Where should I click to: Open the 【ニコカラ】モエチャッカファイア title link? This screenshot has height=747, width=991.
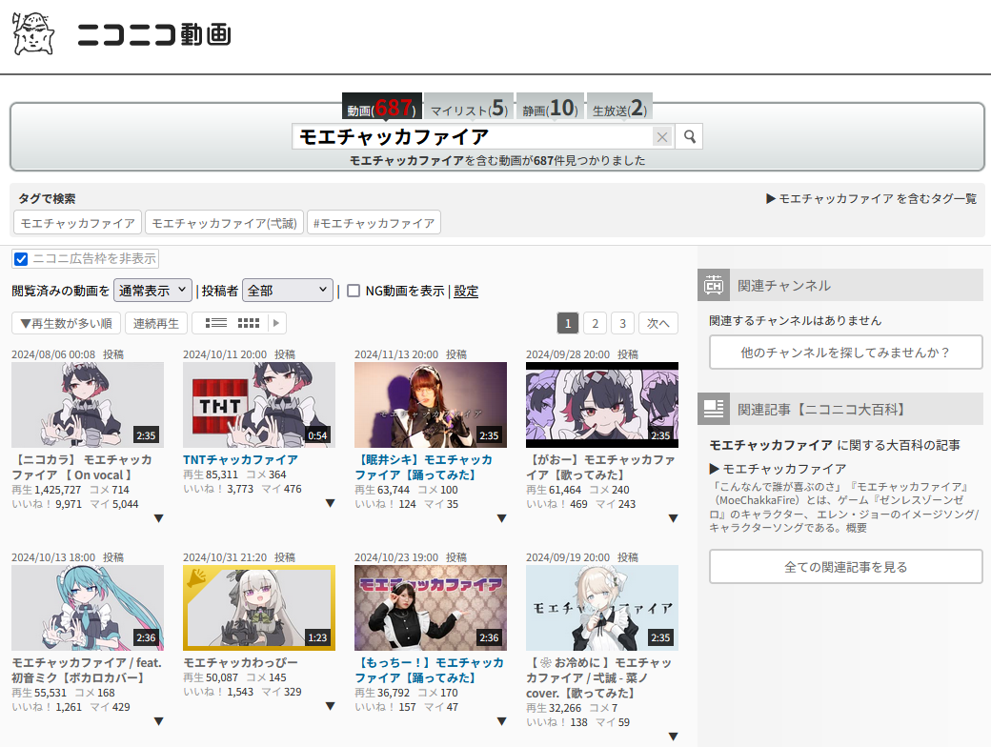[82, 467]
